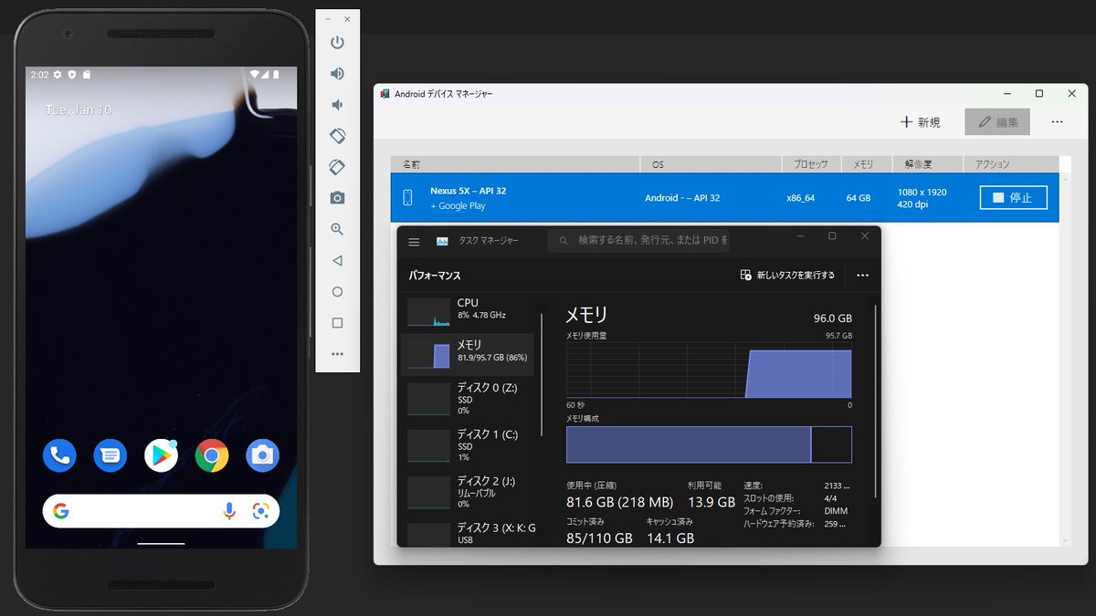
Task: Launch Chrome on the Android home screen
Action: [212, 454]
